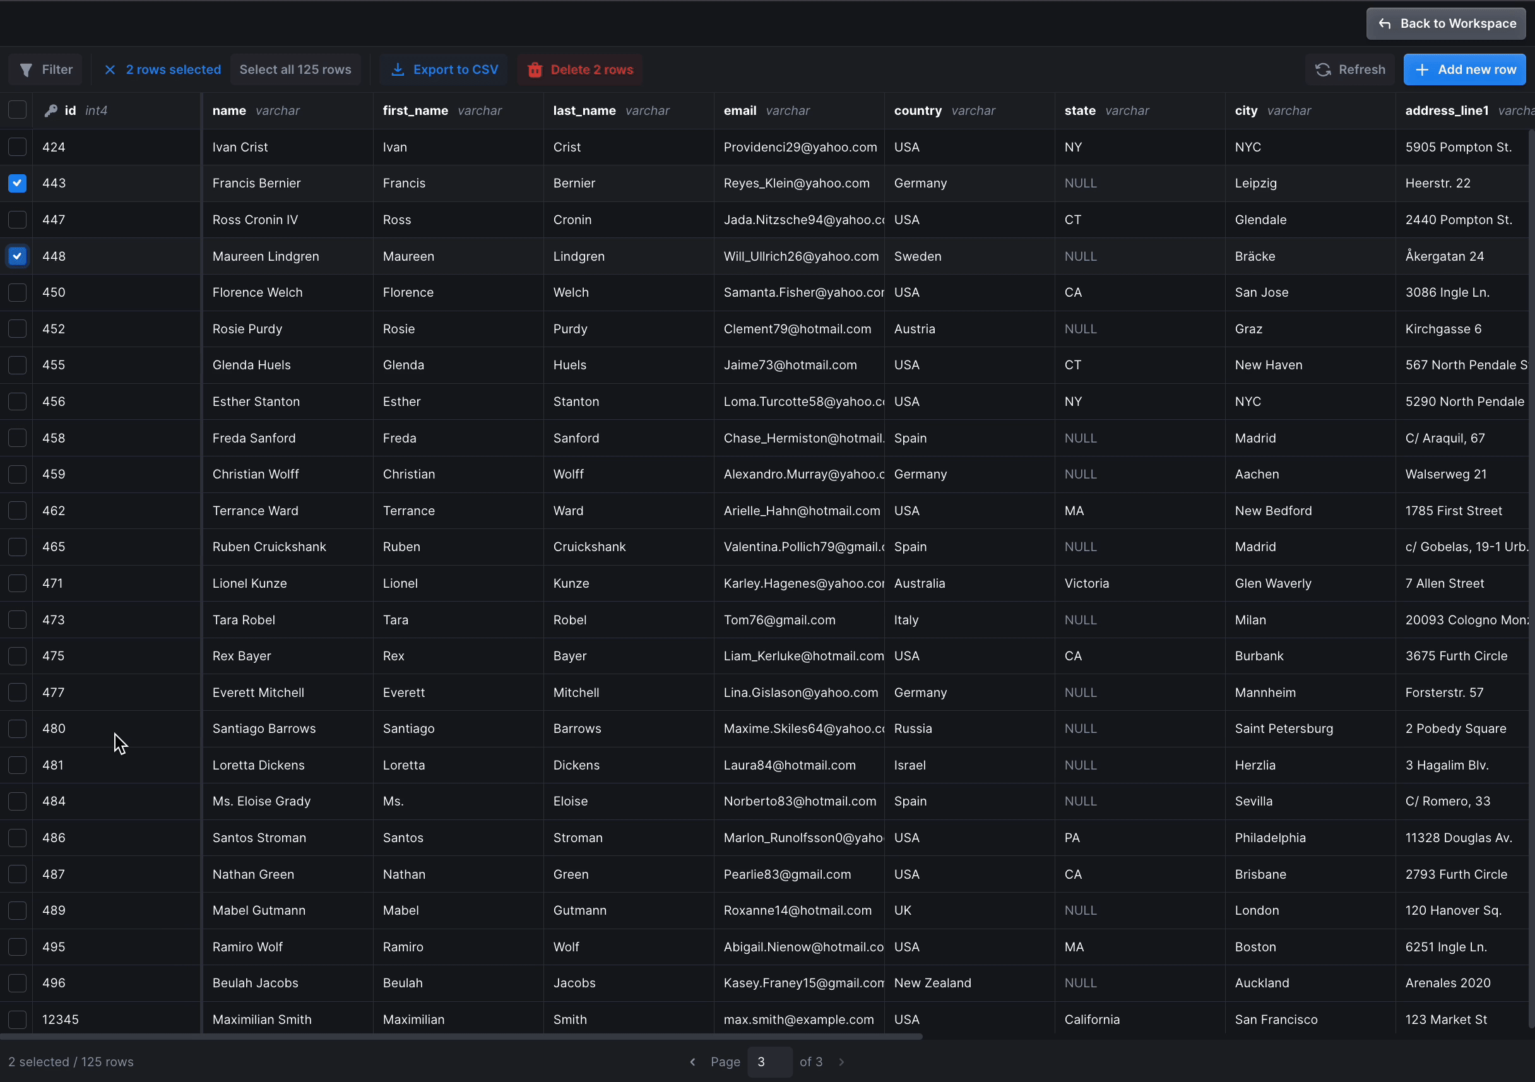Check row 12345 Maximilian Smith checkbox

(x=18, y=1020)
